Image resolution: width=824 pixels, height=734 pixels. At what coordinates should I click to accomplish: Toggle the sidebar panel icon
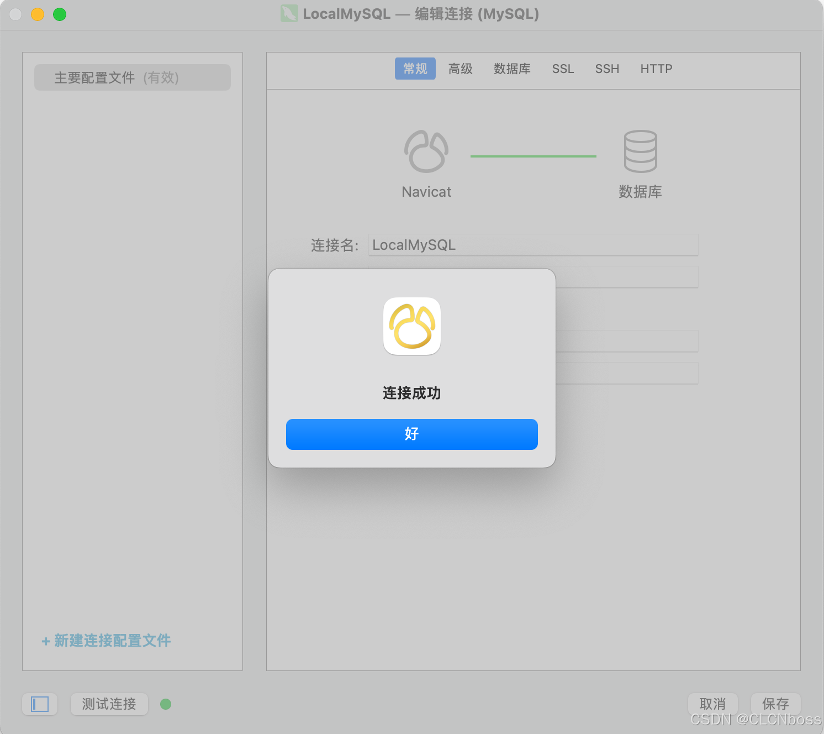click(x=40, y=704)
